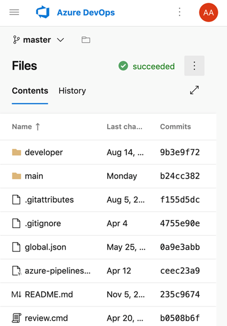Open the AA user avatar menu

click(x=209, y=13)
